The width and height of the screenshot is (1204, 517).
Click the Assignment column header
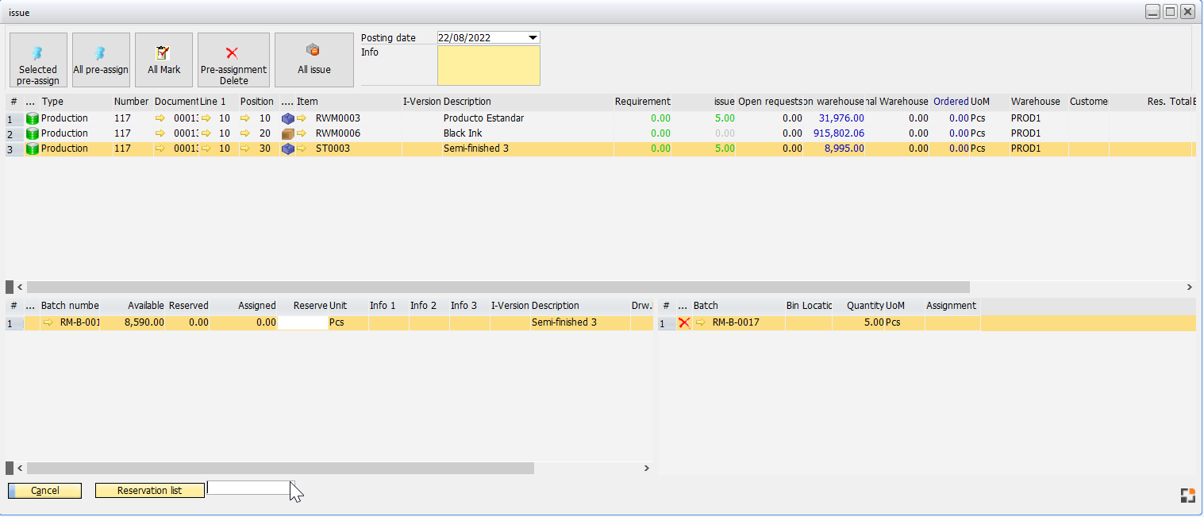coord(952,306)
